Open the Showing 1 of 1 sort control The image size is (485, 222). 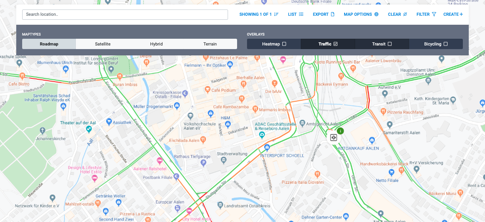(259, 14)
